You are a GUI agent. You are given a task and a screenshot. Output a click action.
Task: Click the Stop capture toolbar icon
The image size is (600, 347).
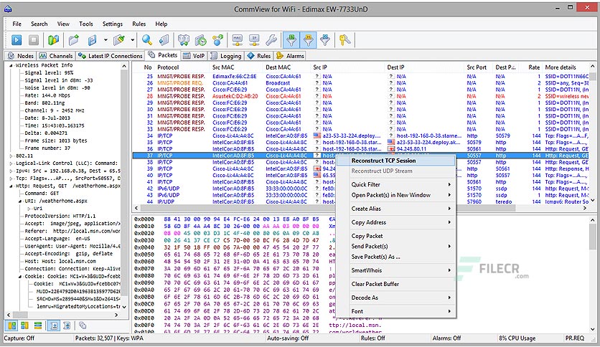click(x=34, y=39)
